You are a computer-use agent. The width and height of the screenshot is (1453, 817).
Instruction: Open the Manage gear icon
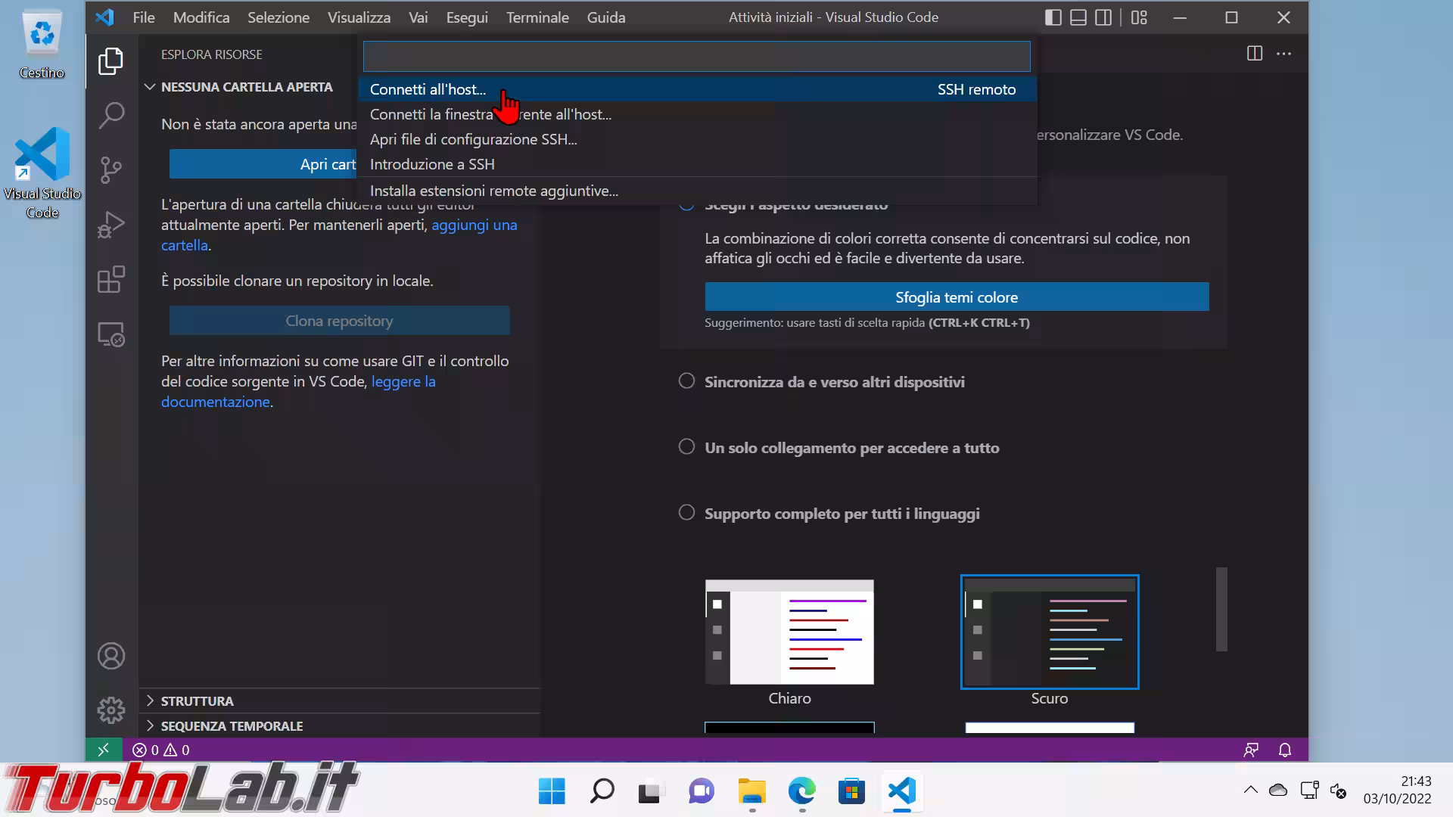pos(111,710)
